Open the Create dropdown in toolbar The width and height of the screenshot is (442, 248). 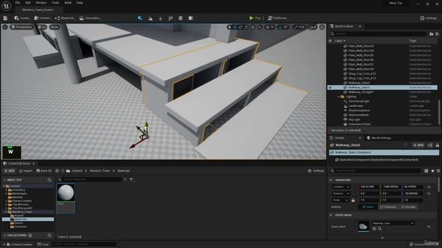click(x=22, y=19)
